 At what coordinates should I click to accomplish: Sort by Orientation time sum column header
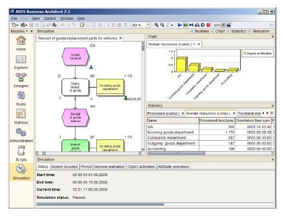253,120
